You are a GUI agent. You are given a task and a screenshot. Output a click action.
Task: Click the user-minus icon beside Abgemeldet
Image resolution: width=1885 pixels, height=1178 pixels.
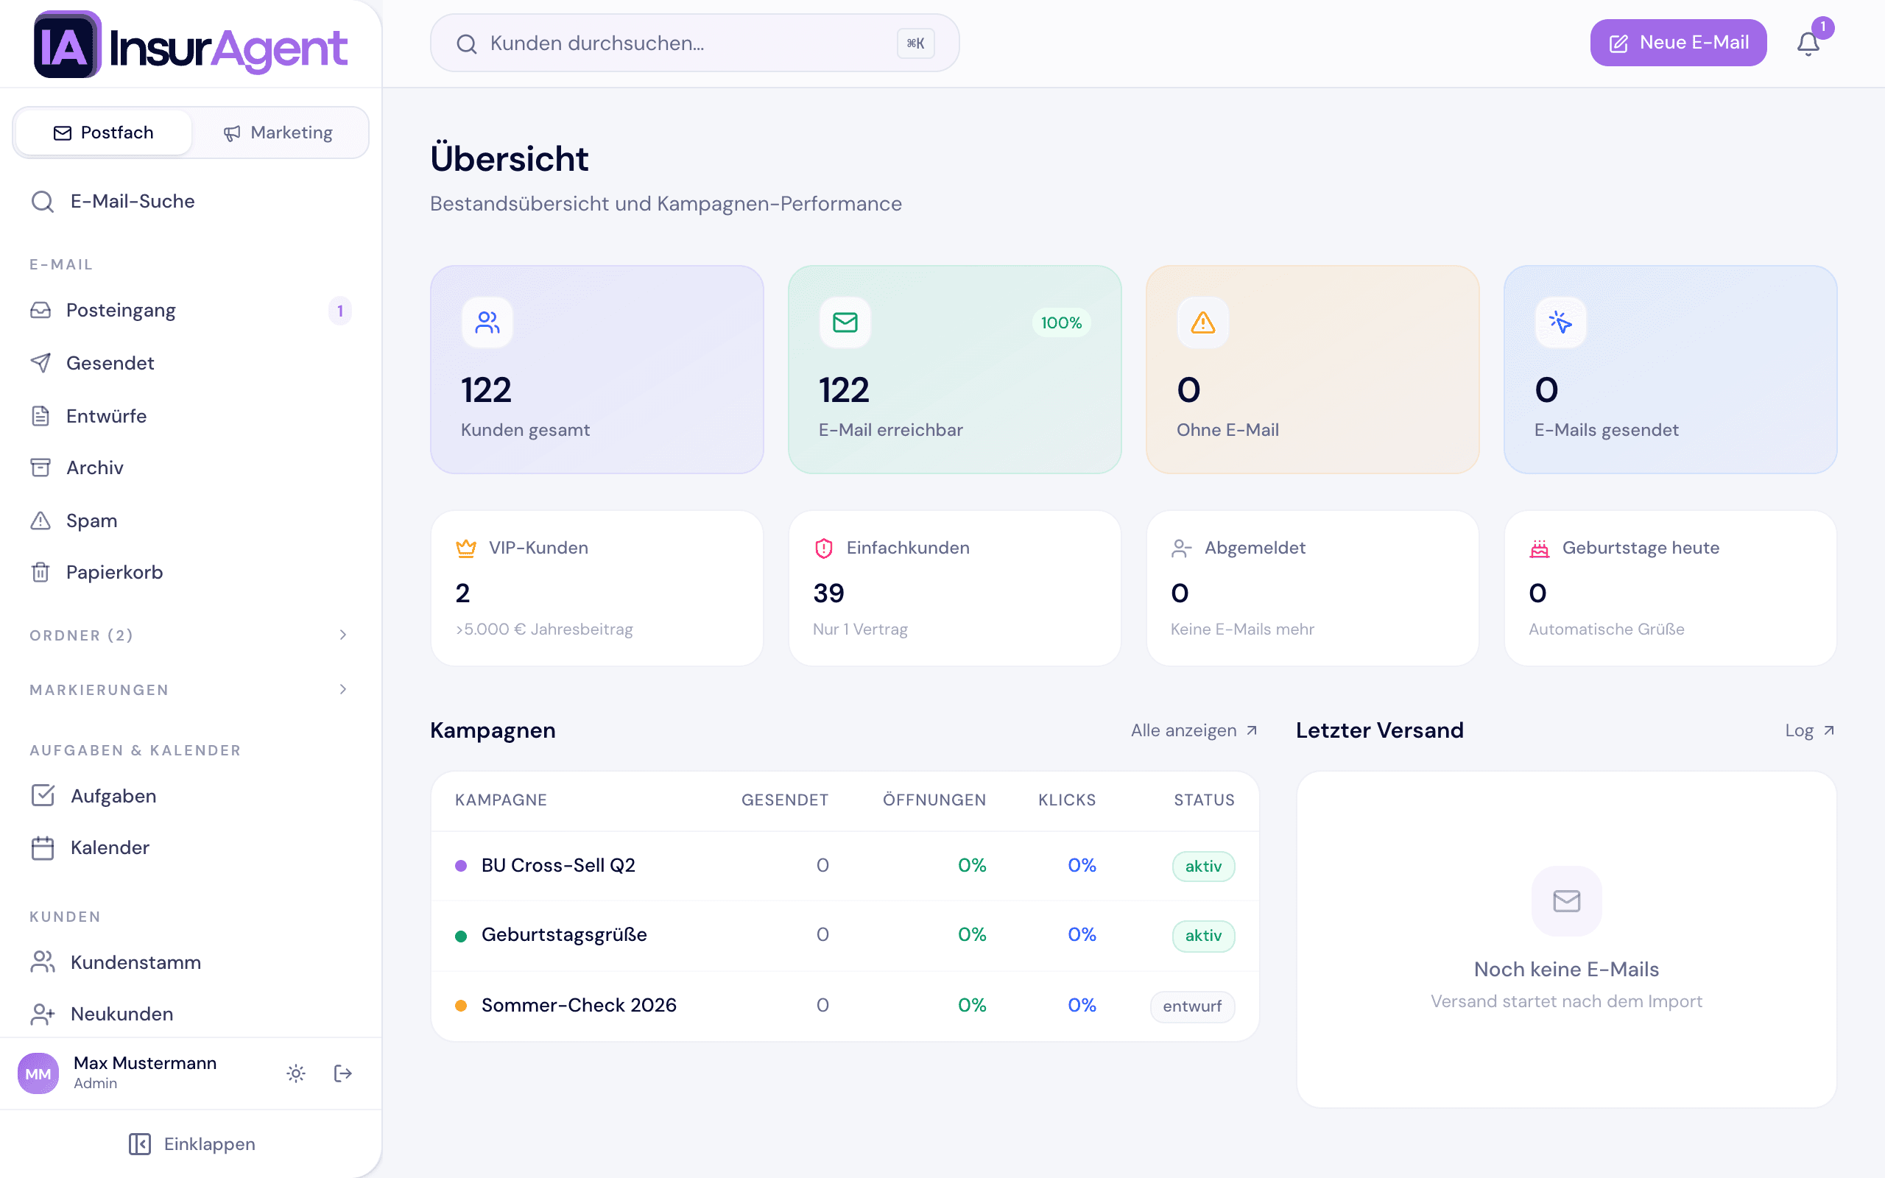tap(1181, 549)
